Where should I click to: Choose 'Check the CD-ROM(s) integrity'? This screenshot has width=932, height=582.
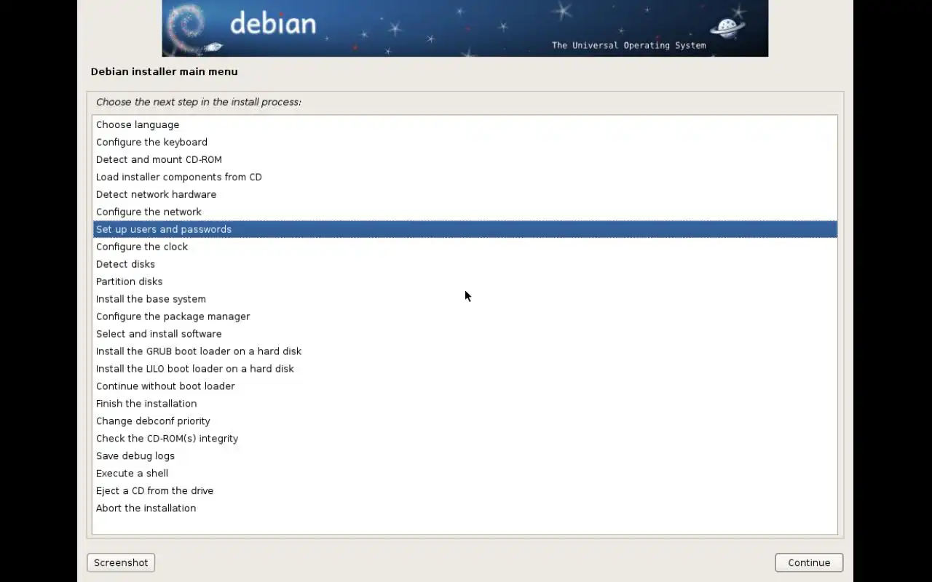pos(465,439)
